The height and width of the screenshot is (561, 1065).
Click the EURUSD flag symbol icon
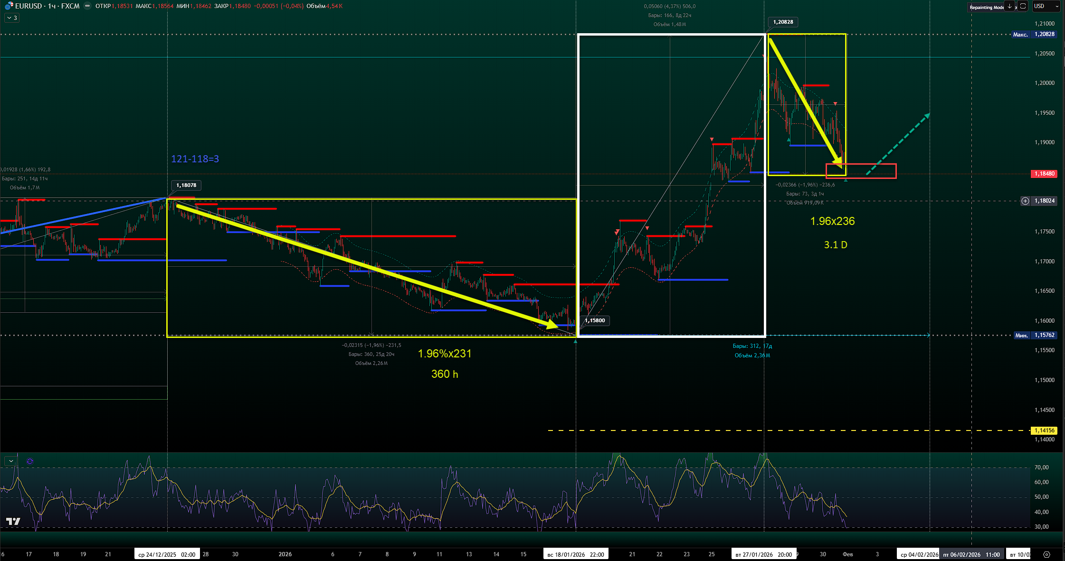click(x=9, y=6)
